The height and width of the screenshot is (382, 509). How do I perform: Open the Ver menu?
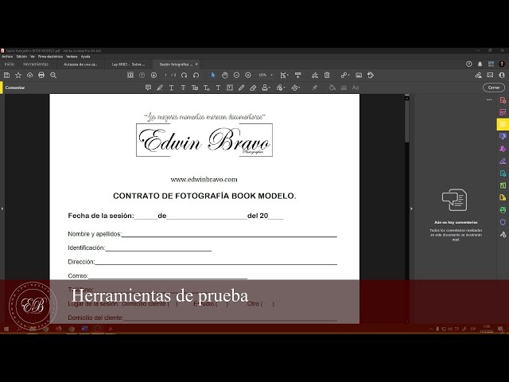point(33,57)
